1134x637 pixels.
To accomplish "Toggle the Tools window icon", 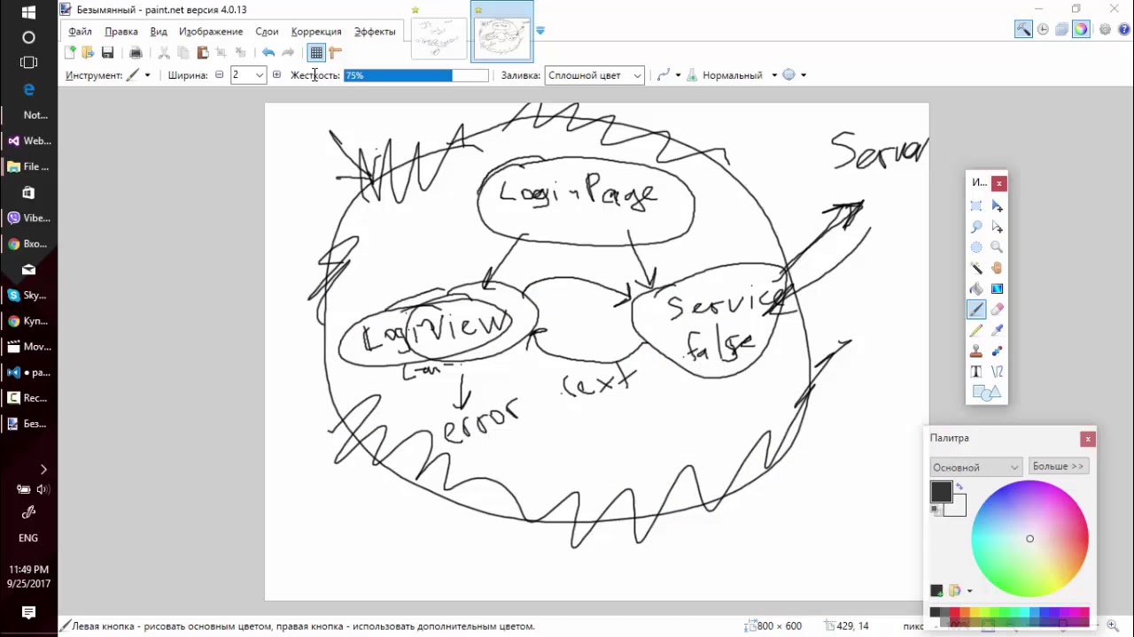I will (1023, 29).
